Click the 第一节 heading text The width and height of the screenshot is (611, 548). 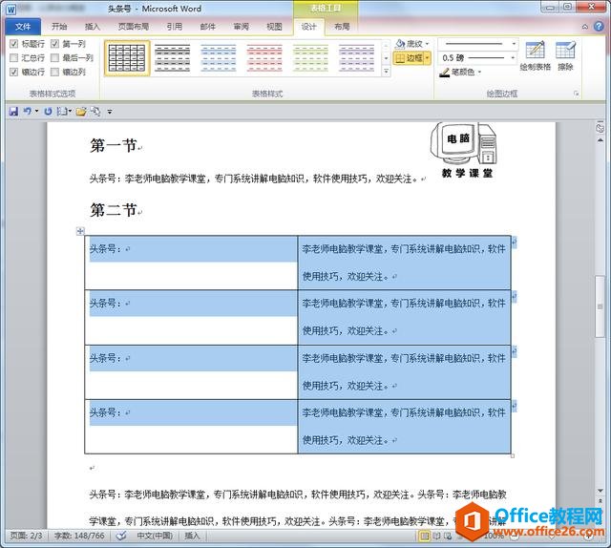click(x=113, y=145)
